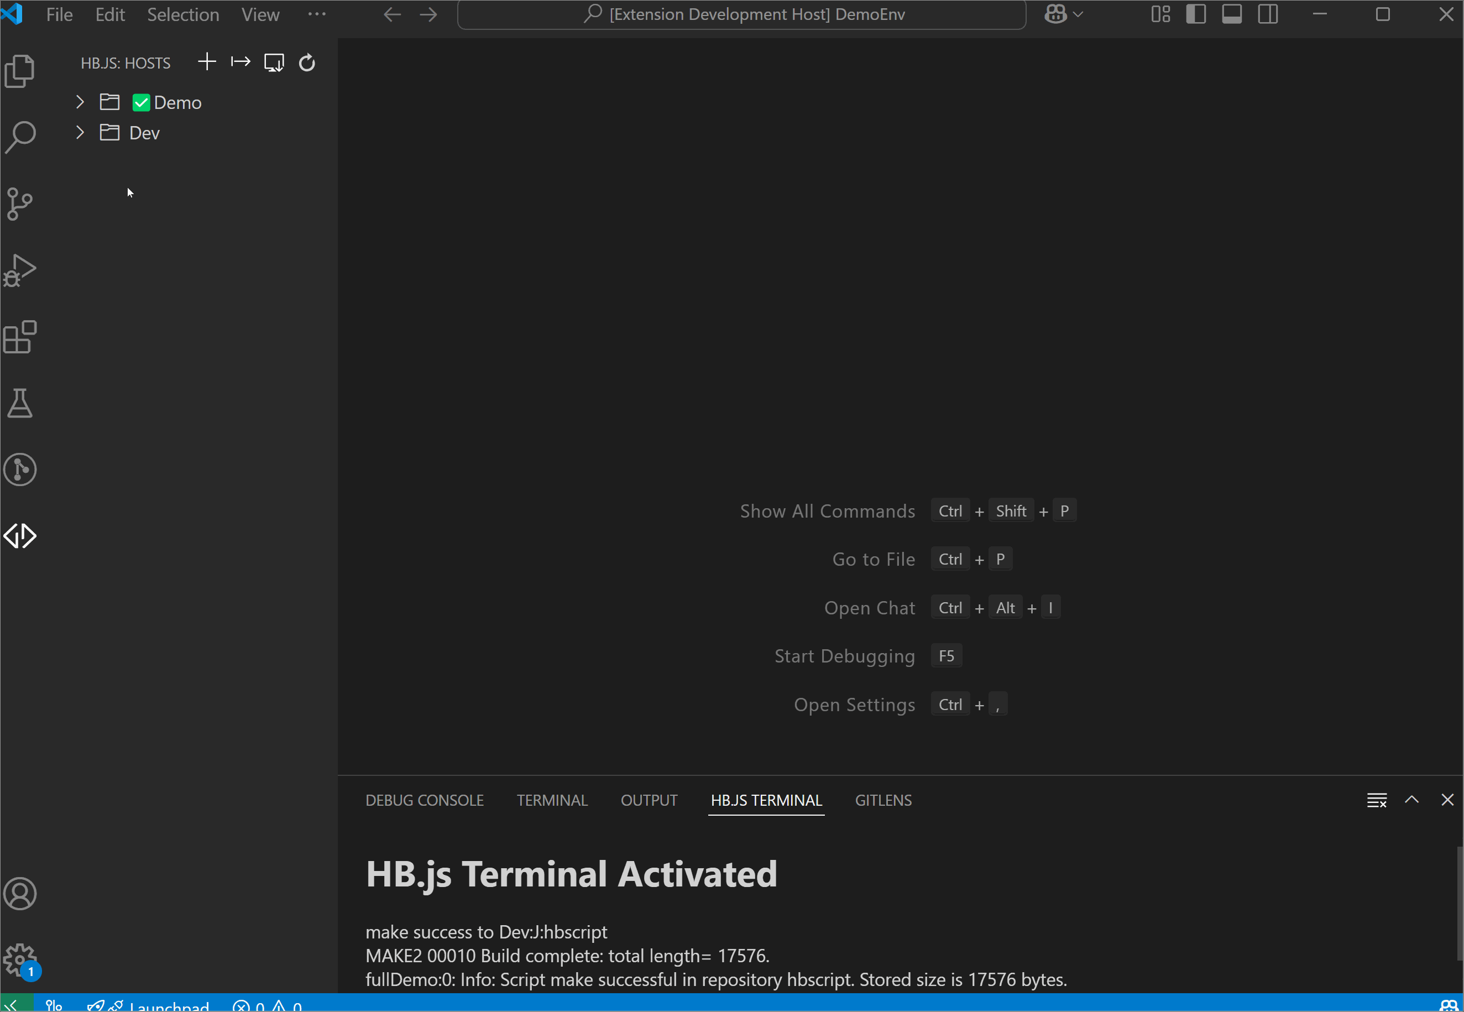Open the HB.js activity bar view
The width and height of the screenshot is (1464, 1012).
click(x=20, y=536)
